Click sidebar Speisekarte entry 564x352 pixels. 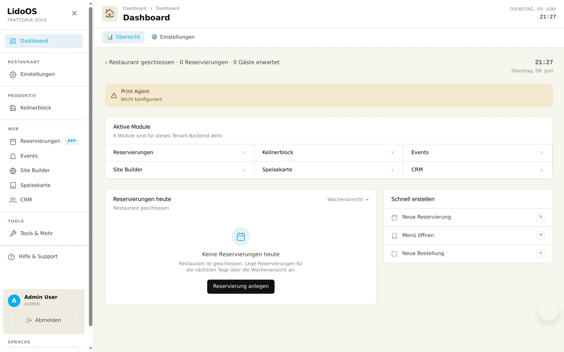(x=44, y=185)
